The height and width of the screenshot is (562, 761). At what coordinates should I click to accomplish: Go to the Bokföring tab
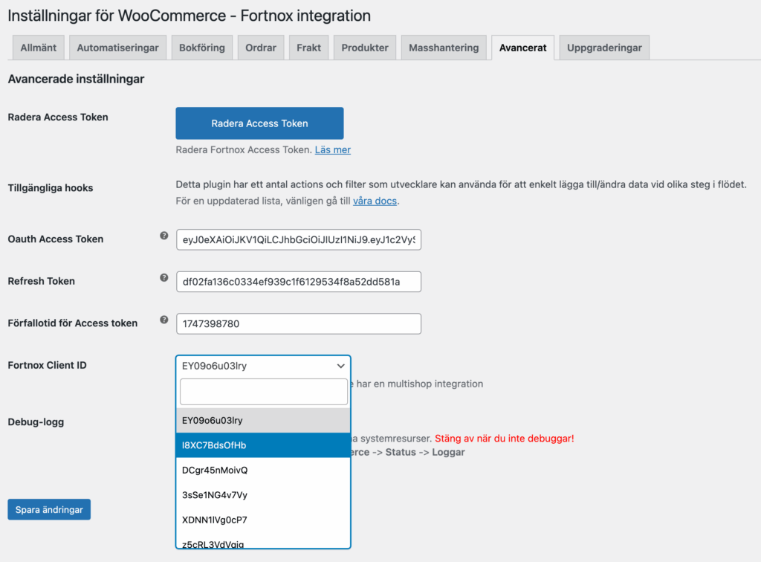[x=202, y=48]
